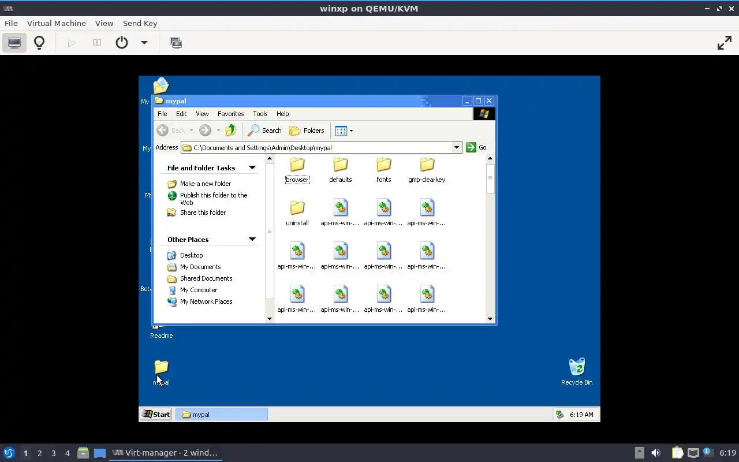The height and width of the screenshot is (462, 739).
Task: Open the Send Key menu
Action: click(140, 23)
